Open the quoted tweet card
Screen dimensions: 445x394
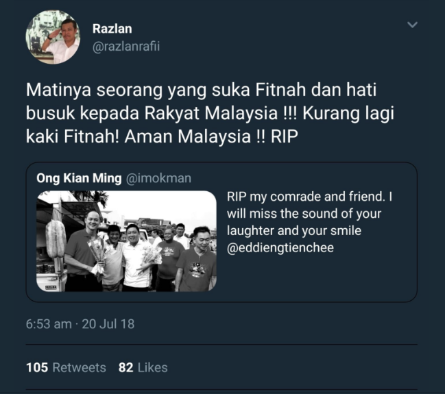pos(221,232)
